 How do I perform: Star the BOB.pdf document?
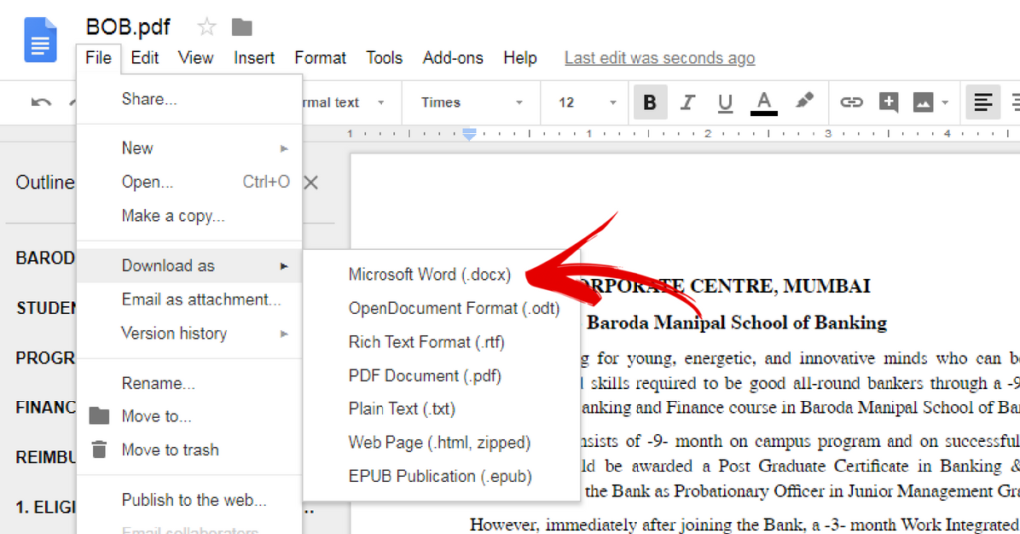(207, 27)
